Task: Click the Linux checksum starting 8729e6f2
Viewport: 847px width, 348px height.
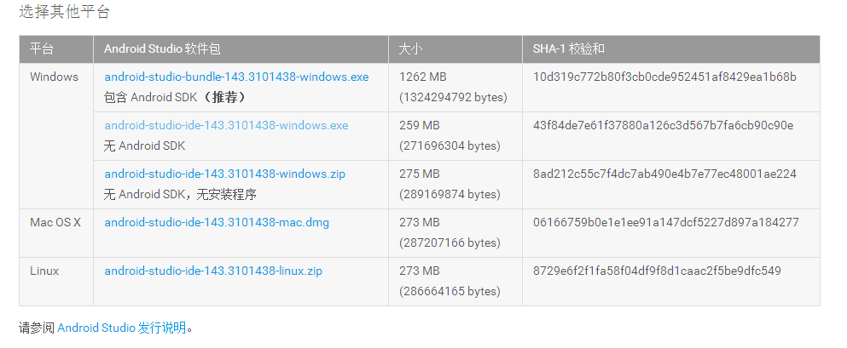Action: [657, 271]
